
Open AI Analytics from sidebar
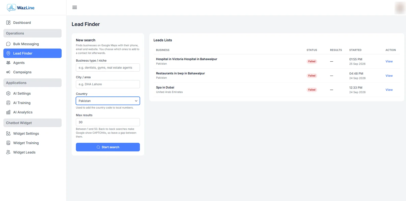(x=32, y=112)
